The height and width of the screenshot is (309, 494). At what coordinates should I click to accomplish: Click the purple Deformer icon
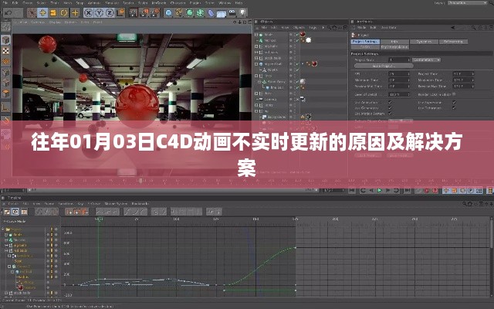[211, 13]
